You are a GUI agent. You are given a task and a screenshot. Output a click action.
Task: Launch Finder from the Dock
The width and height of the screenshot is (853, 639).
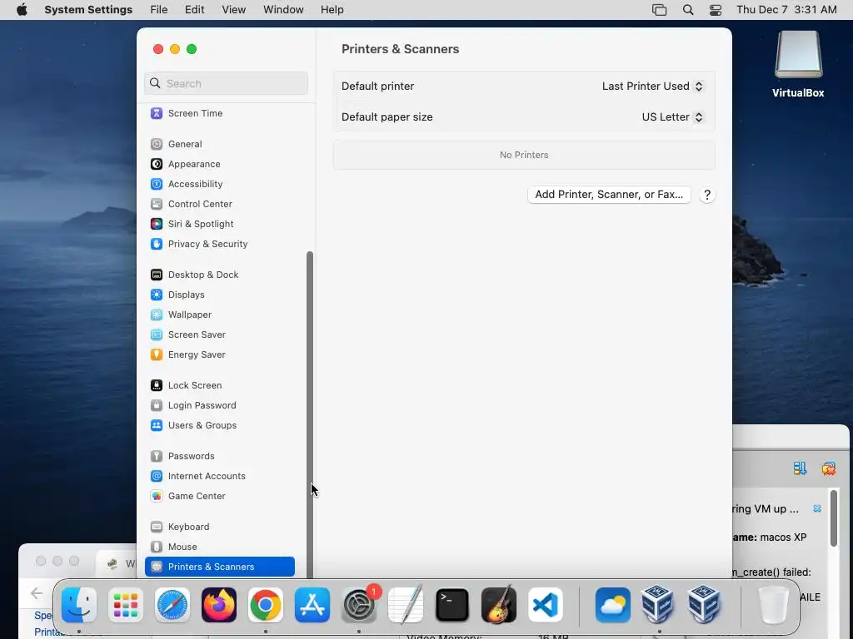79,605
